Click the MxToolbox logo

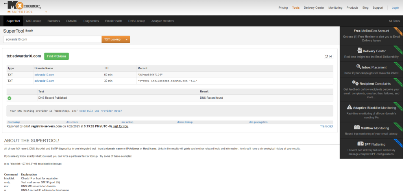click(x=22, y=5)
